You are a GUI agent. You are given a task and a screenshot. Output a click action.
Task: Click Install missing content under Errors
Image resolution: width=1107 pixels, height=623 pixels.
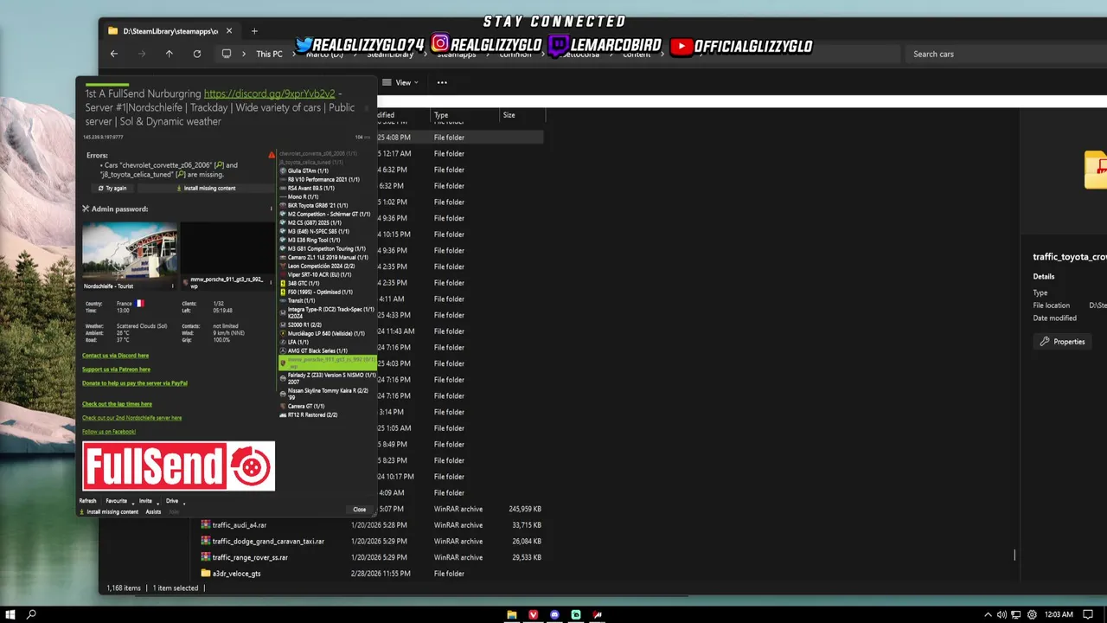pyautogui.click(x=206, y=188)
